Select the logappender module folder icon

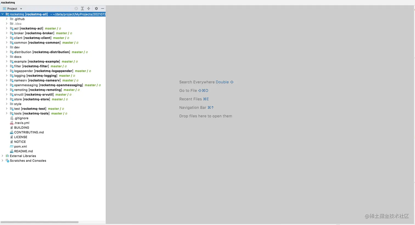point(12,71)
